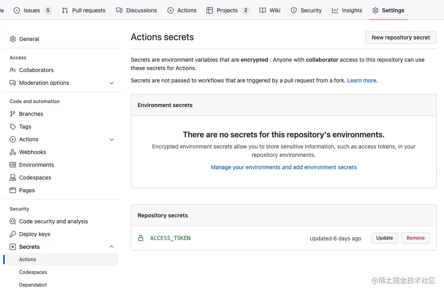Click the Environments server icon
444x293 pixels.
13,165
